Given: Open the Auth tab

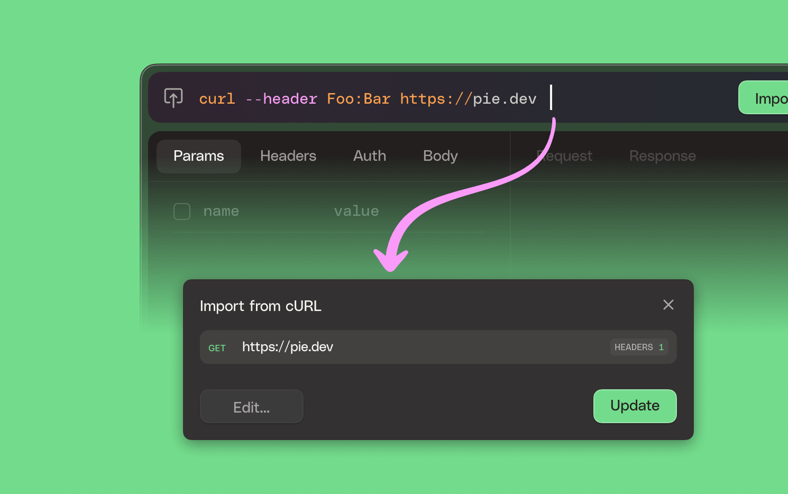Looking at the screenshot, I should pyautogui.click(x=370, y=156).
